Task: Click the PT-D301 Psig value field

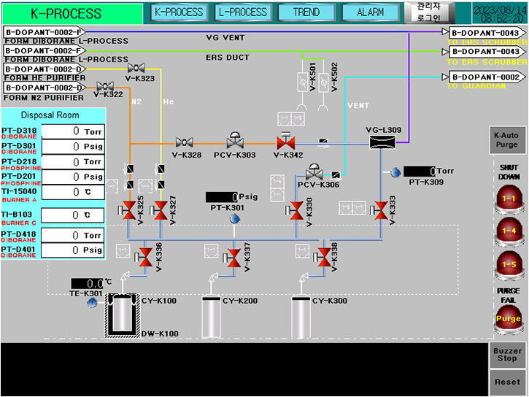Action: click(73, 147)
